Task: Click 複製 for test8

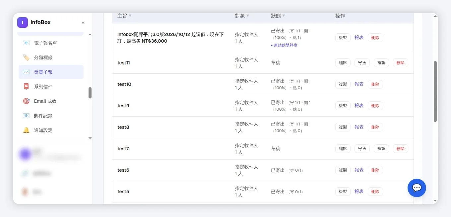Action: pyautogui.click(x=343, y=127)
